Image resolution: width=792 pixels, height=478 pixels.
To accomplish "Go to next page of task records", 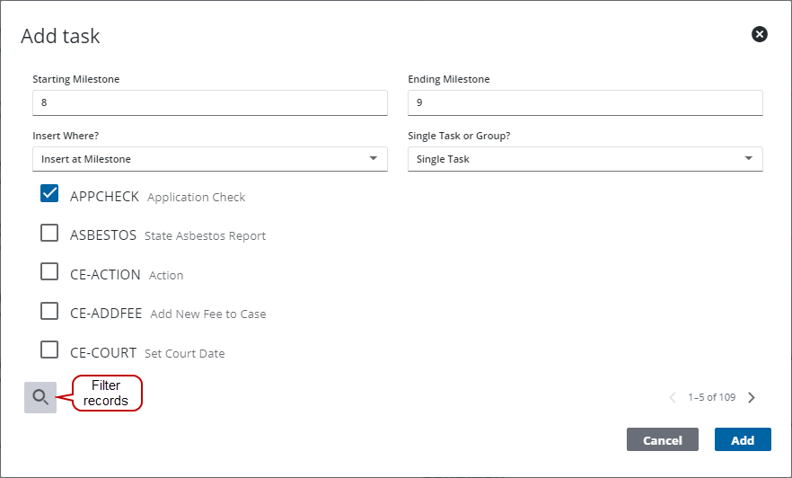I will 752,398.
